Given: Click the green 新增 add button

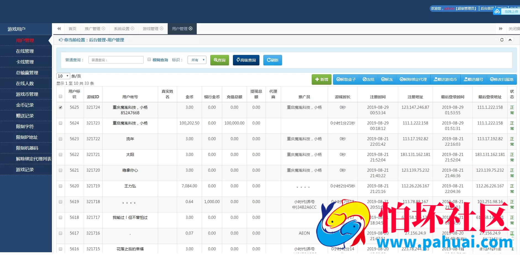Looking at the screenshot, I should pyautogui.click(x=322, y=79).
